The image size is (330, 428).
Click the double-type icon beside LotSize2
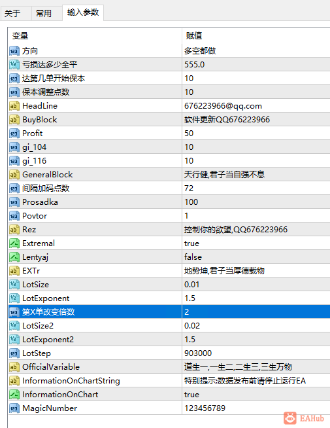pos(14,326)
